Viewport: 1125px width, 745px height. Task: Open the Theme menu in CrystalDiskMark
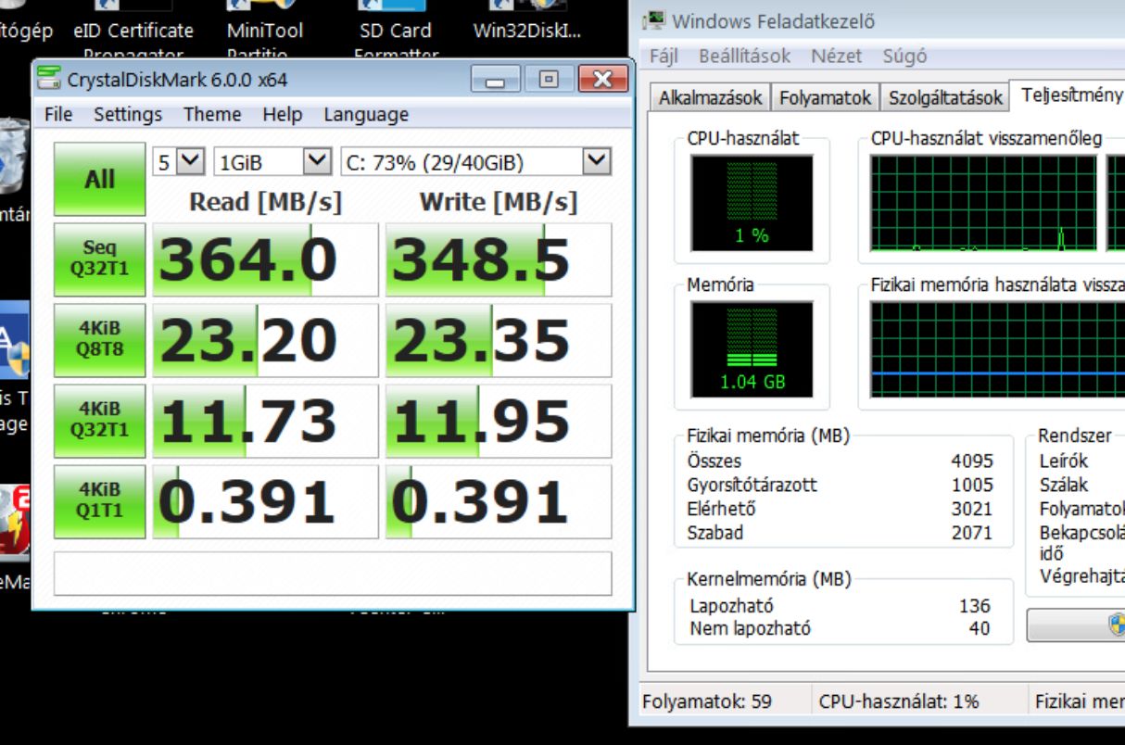[x=212, y=114]
